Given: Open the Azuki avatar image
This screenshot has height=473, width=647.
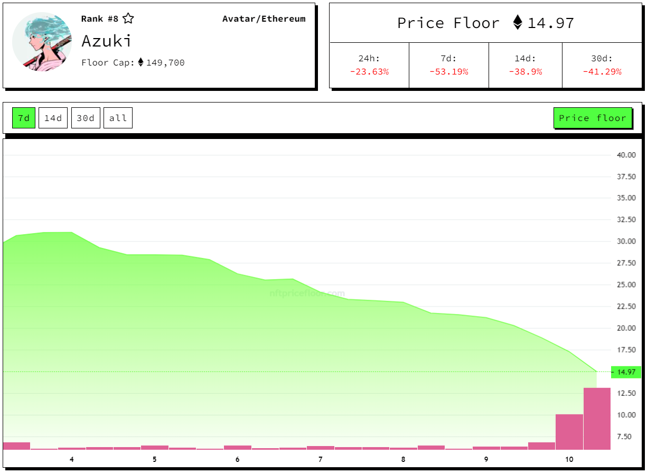Looking at the screenshot, I should coord(42,42).
